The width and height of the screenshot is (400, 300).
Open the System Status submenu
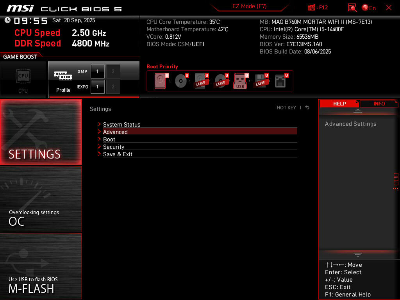point(200,125)
